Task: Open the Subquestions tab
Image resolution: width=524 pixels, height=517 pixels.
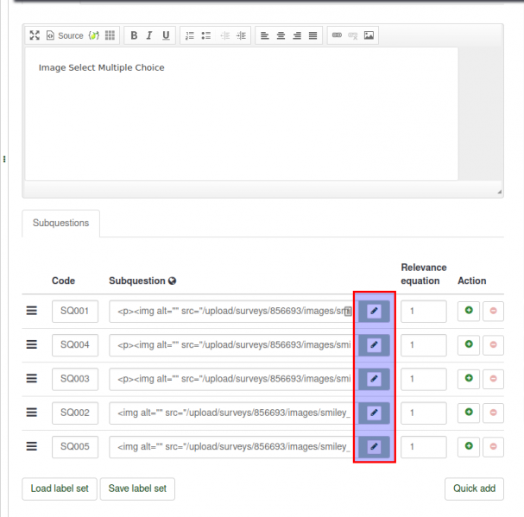Action: point(60,223)
